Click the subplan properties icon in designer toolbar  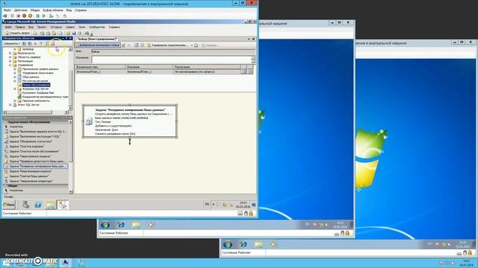[x=123, y=45]
